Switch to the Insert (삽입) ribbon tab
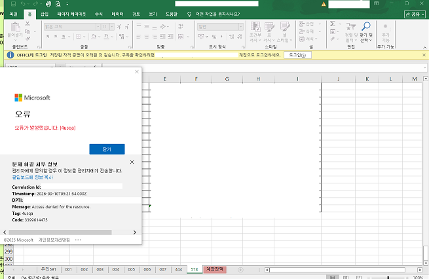Image resolution: width=429 pixels, height=279 pixels. point(45,14)
